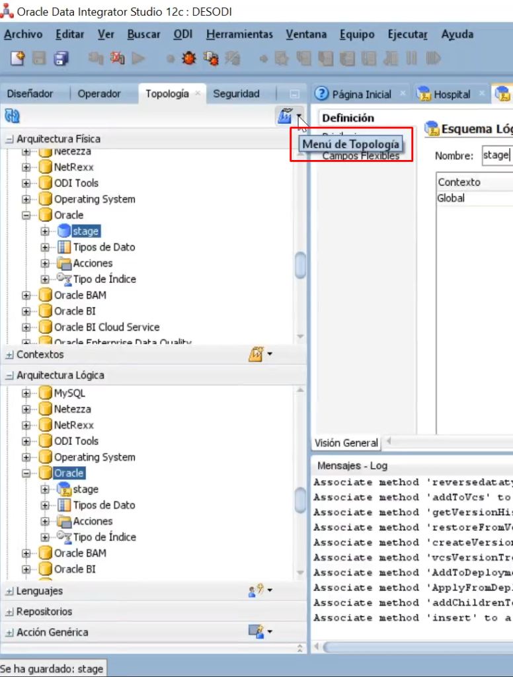Click the Tipos de Dato icon in Arquitectura Física
This screenshot has width=513, height=677.
pyautogui.click(x=64, y=247)
